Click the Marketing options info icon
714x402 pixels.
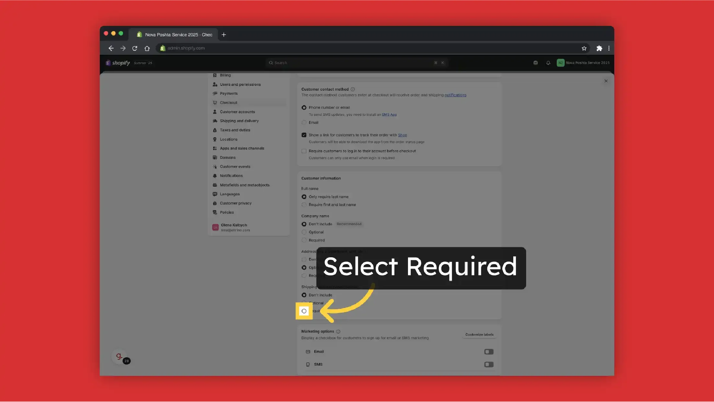[338, 331]
